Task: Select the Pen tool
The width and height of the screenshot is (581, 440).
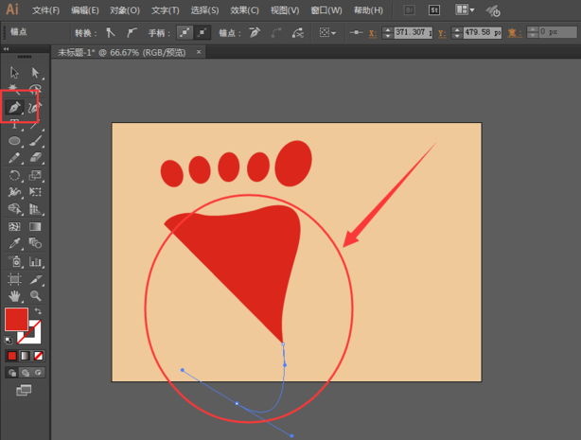Action: point(14,108)
